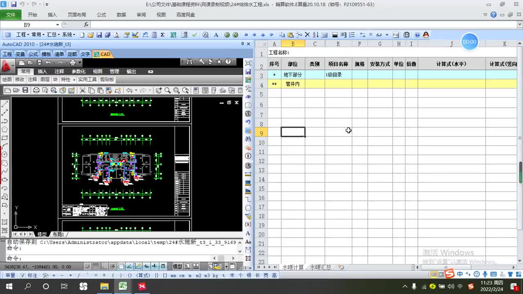Click the print icon in CAD quick access bar

click(x=73, y=62)
